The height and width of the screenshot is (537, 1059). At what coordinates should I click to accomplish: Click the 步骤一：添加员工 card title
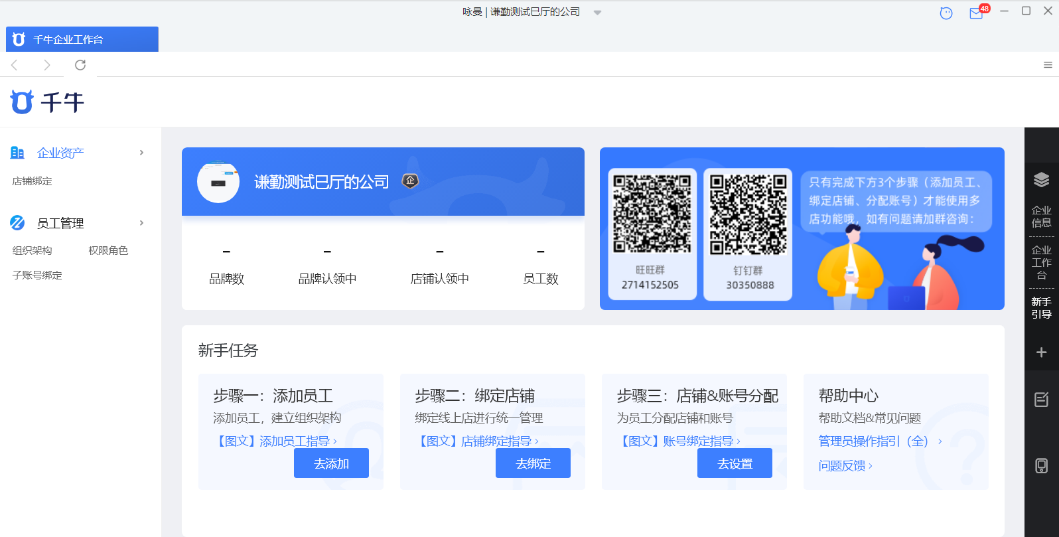(x=273, y=396)
